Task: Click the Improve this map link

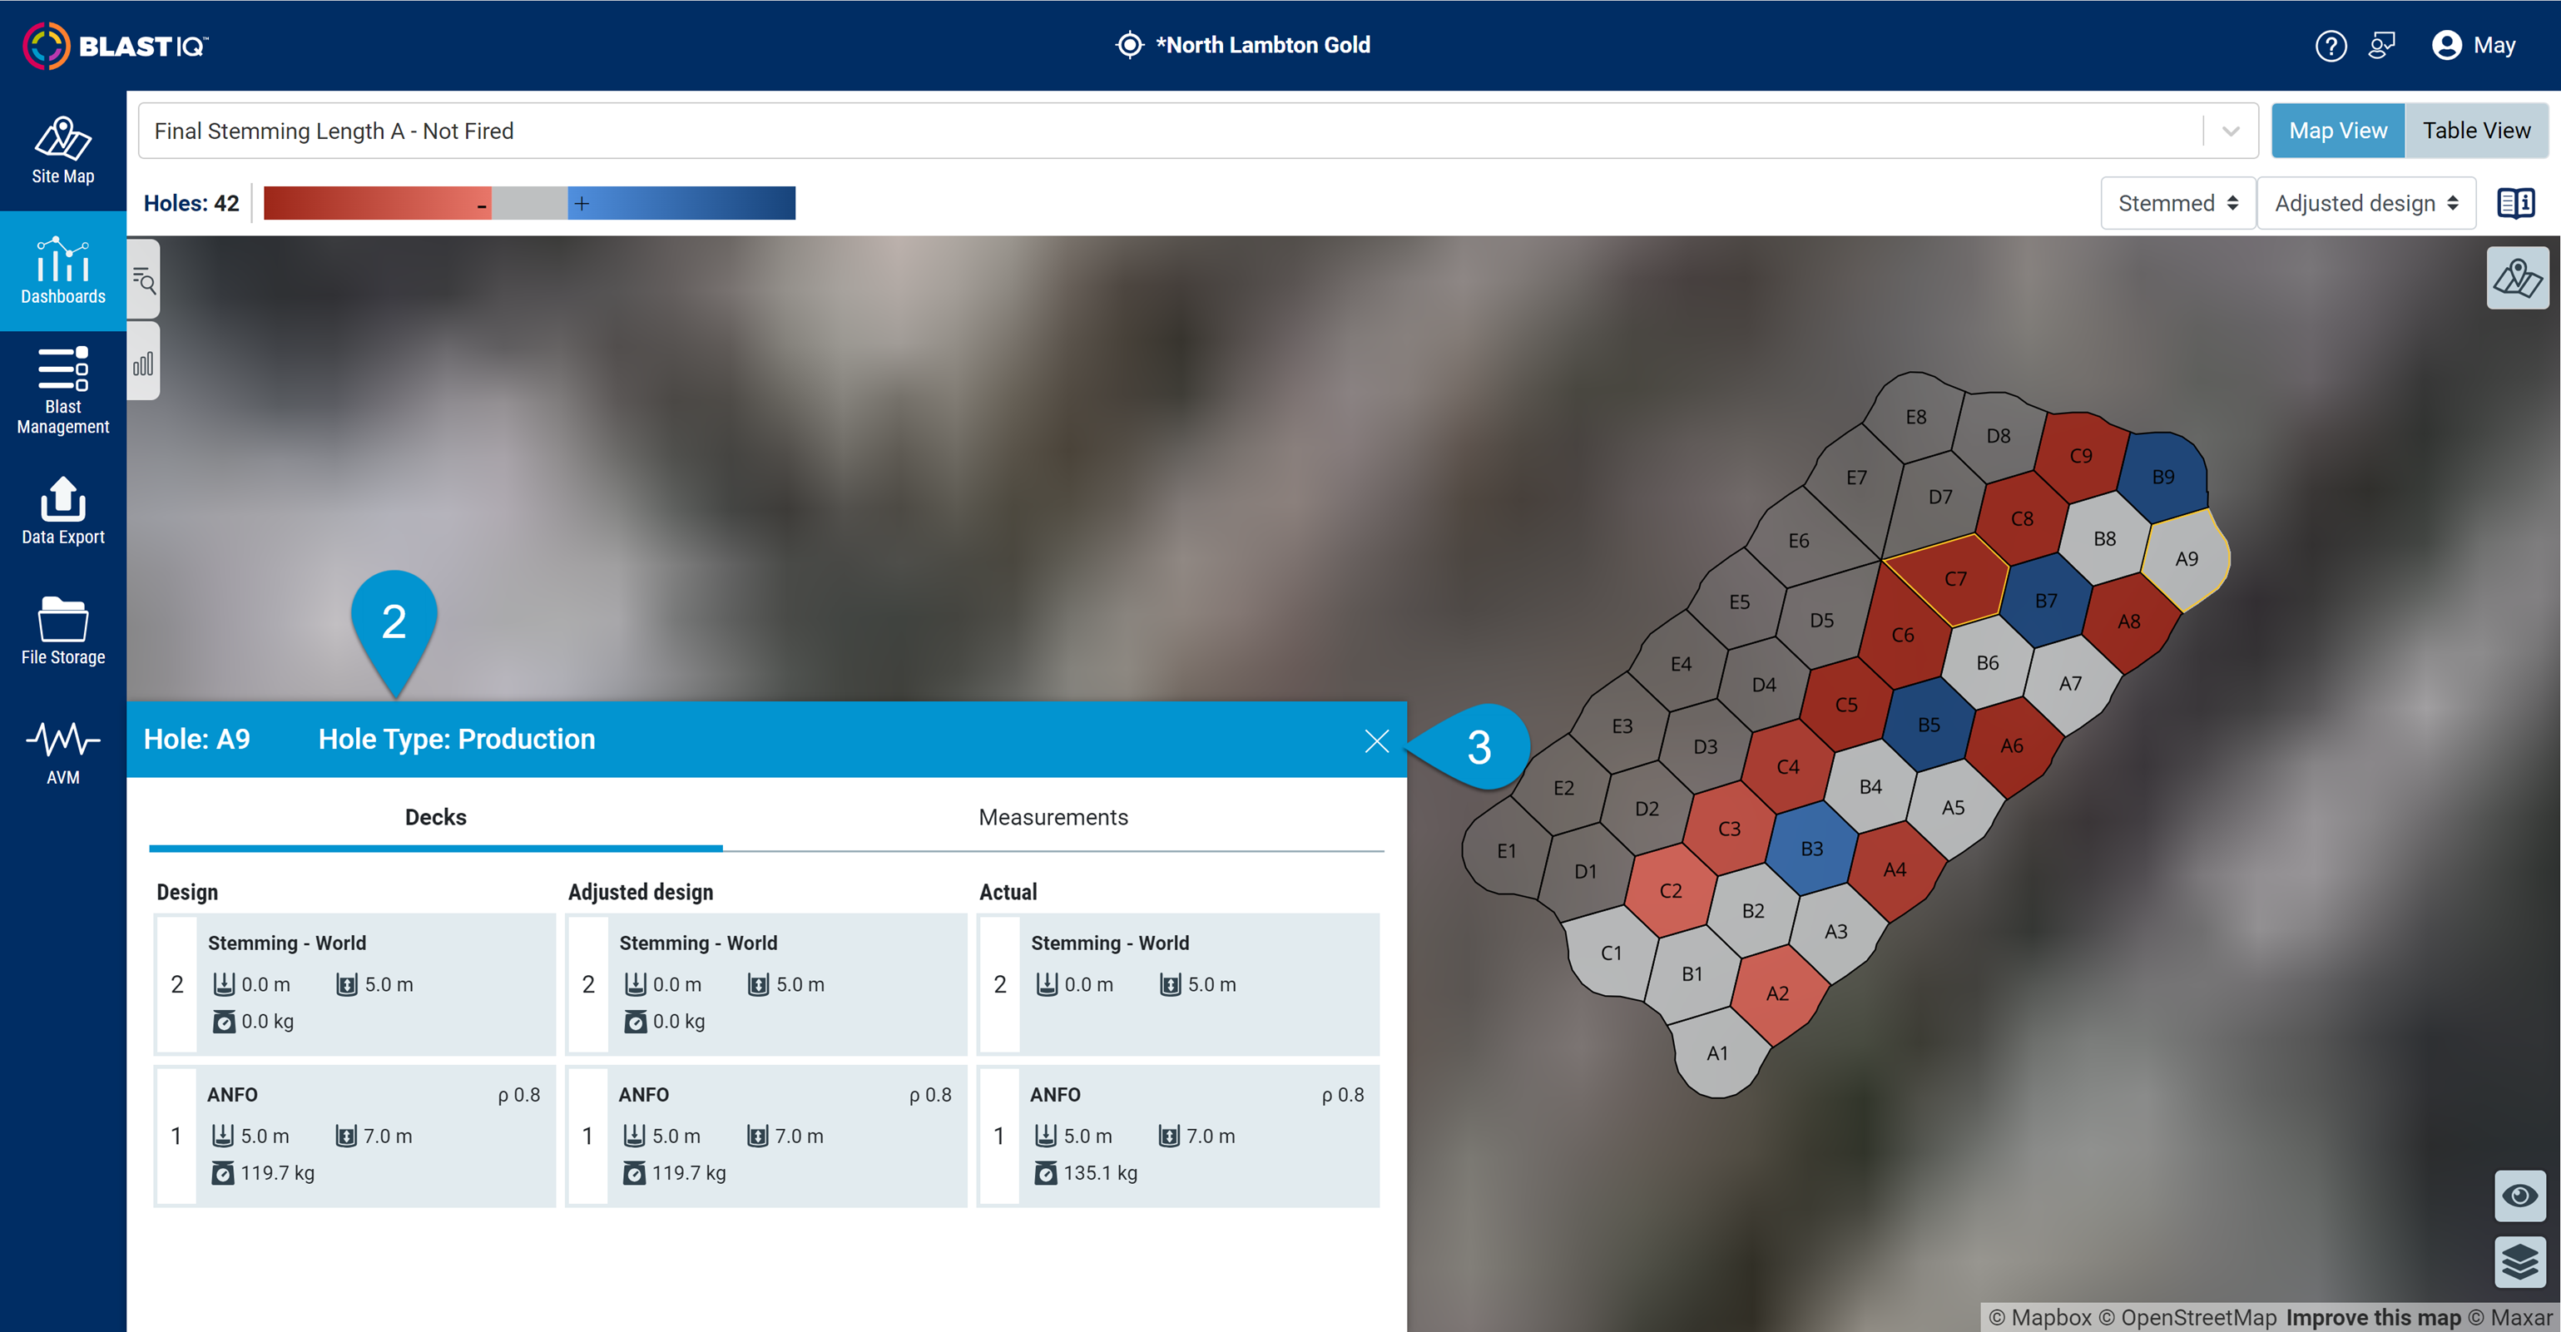Action: coord(2372,1317)
